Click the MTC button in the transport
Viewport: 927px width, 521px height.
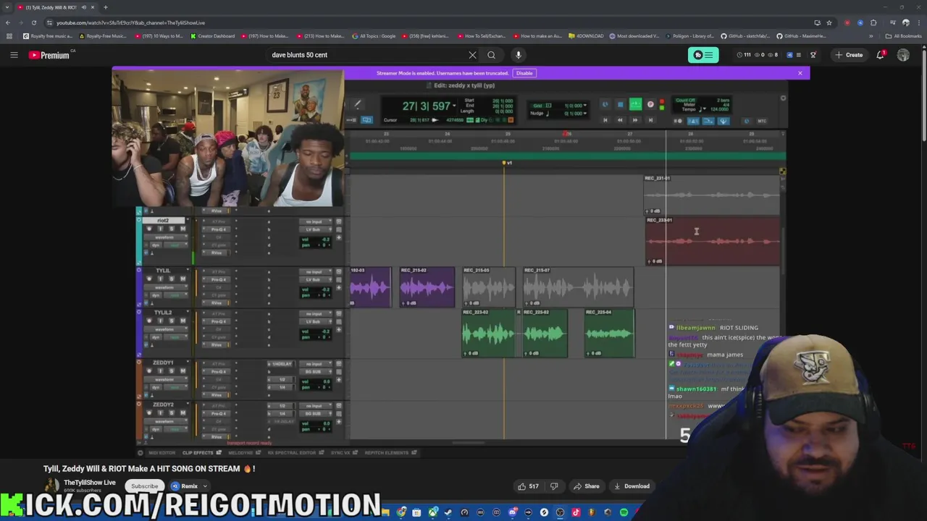click(762, 120)
